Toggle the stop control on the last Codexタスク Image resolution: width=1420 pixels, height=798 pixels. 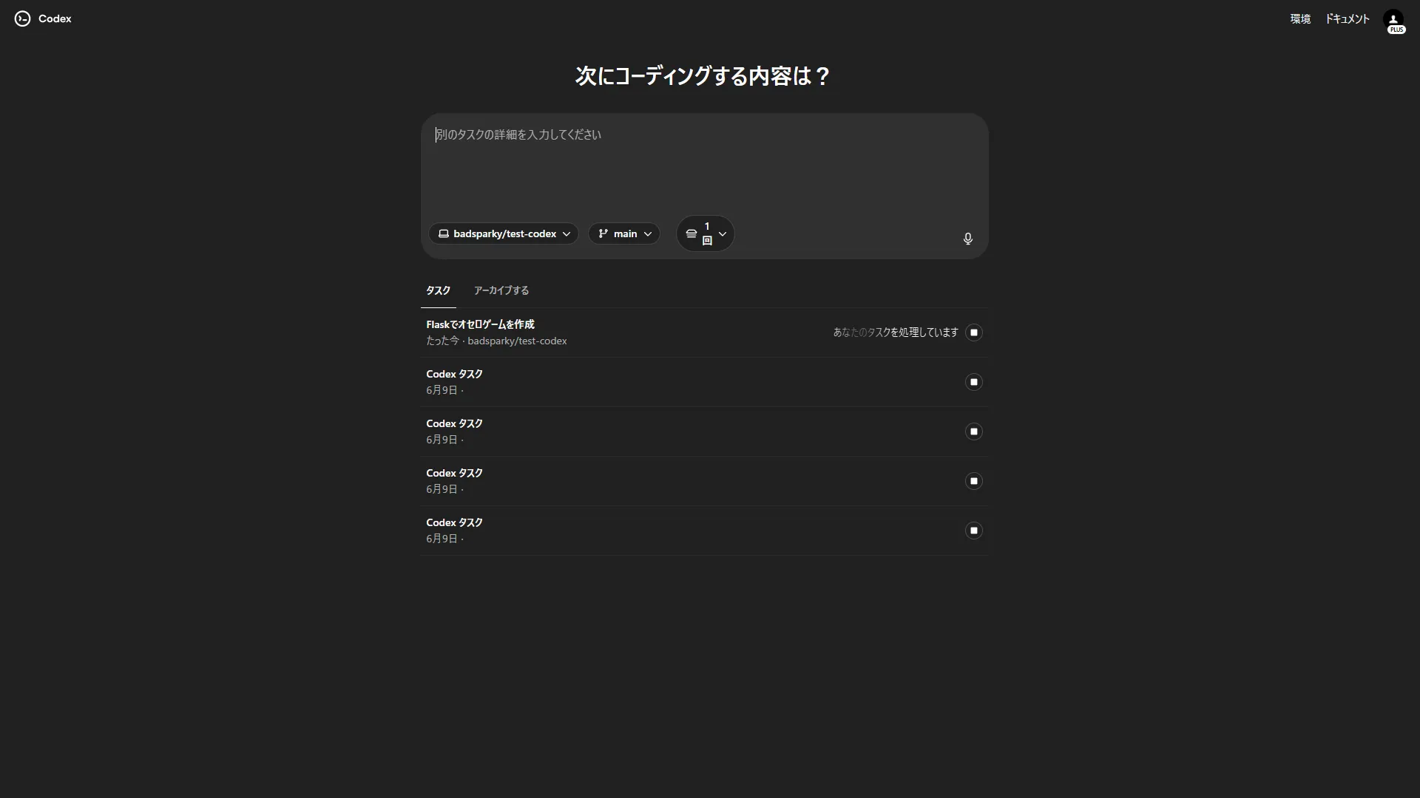tap(973, 531)
